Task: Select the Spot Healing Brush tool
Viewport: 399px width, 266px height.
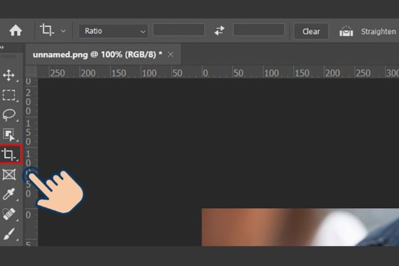Action: tap(9, 214)
